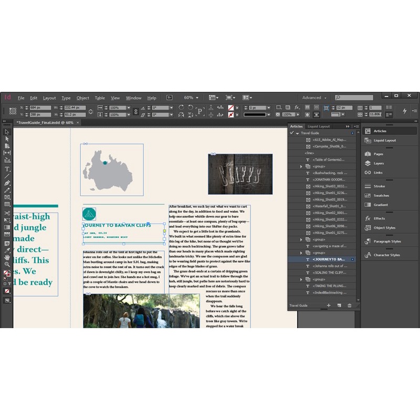420x420 pixels.
Task: Select the Page tool
Action: (7, 146)
